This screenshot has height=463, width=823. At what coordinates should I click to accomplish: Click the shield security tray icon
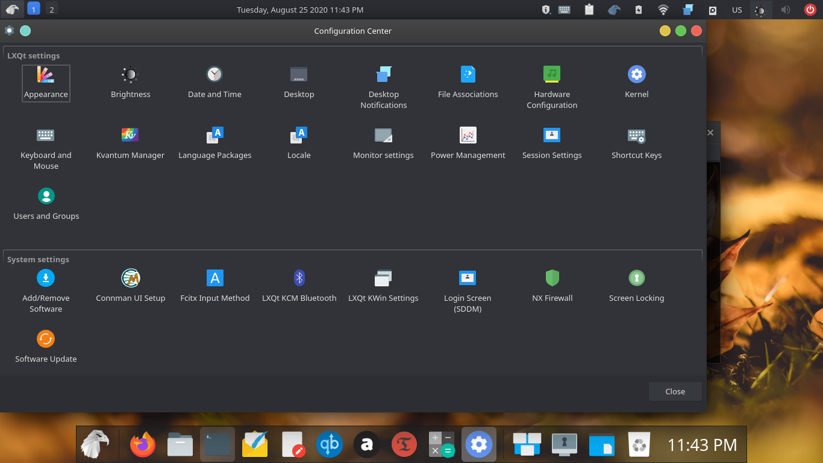546,10
